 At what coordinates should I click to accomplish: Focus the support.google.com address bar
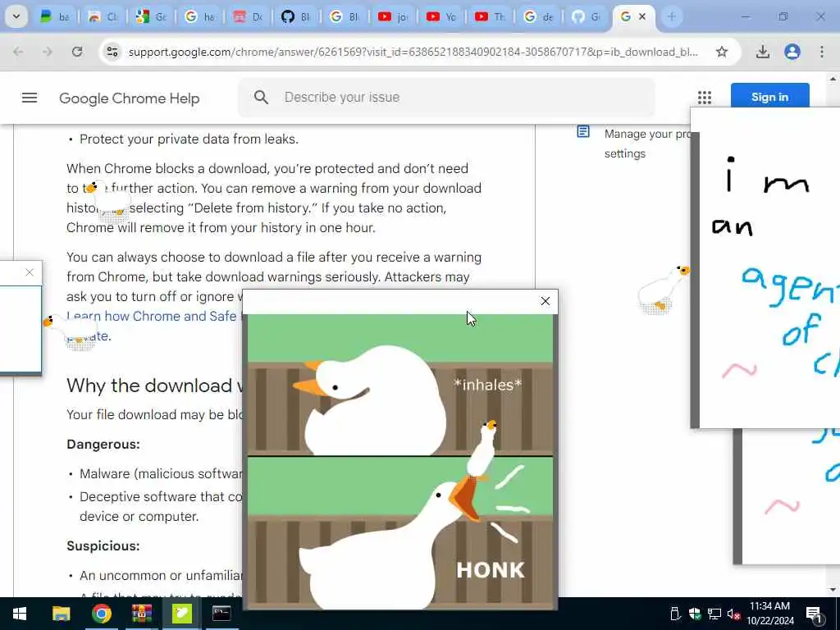coord(413,52)
